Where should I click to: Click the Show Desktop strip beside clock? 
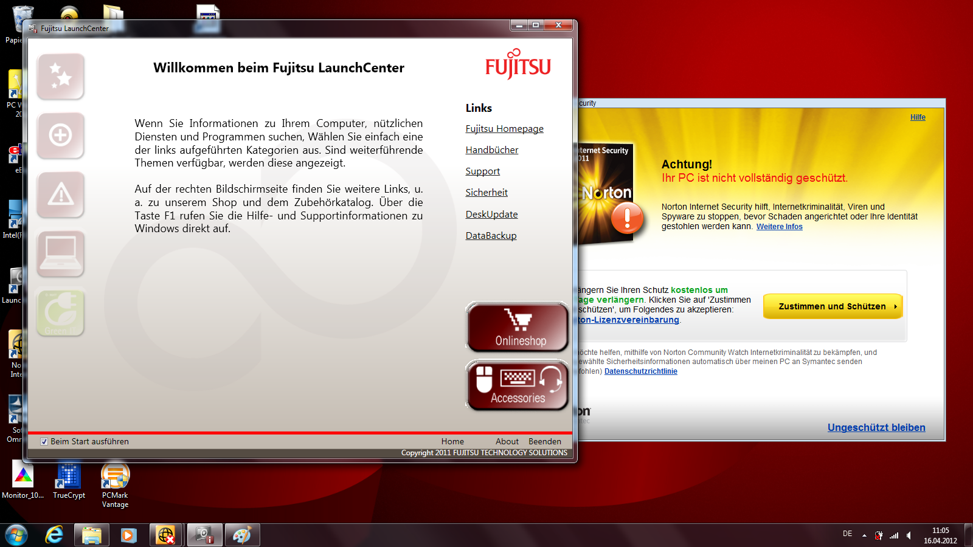click(x=968, y=535)
